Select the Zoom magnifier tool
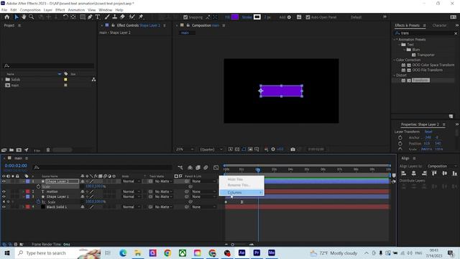 31,17
